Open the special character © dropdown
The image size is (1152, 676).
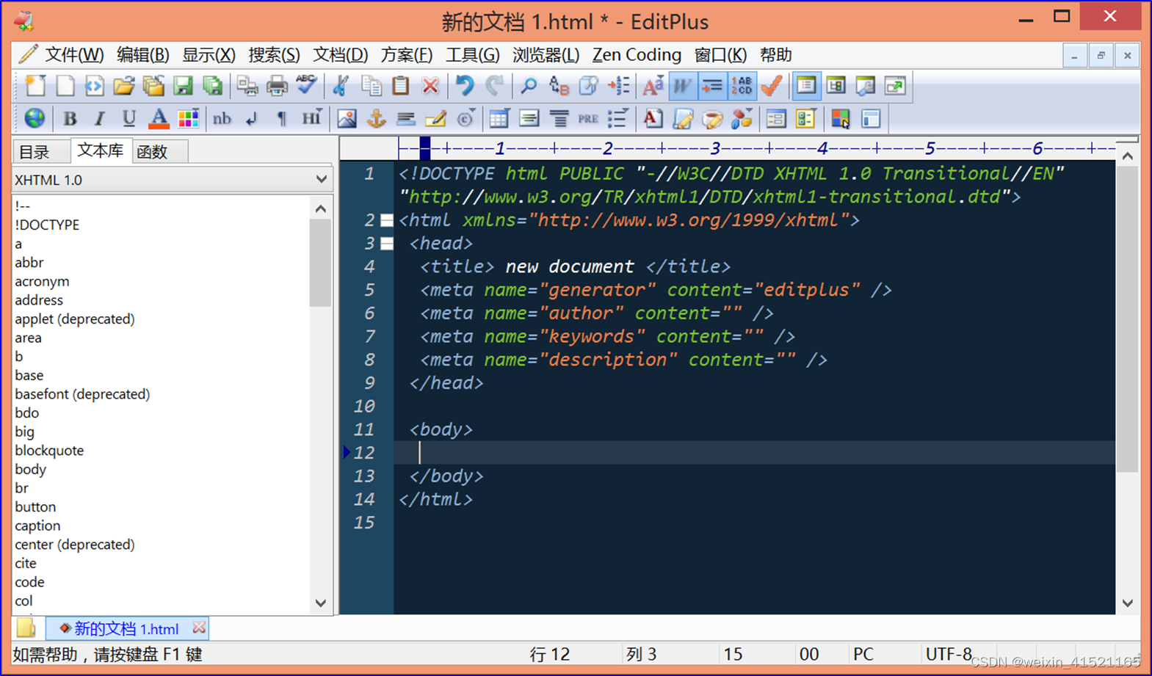point(465,118)
